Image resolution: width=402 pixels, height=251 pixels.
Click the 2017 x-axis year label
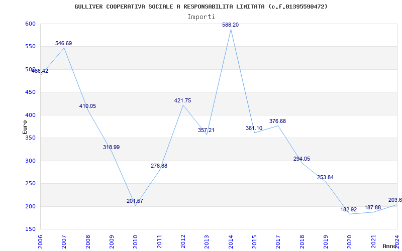(278, 241)
